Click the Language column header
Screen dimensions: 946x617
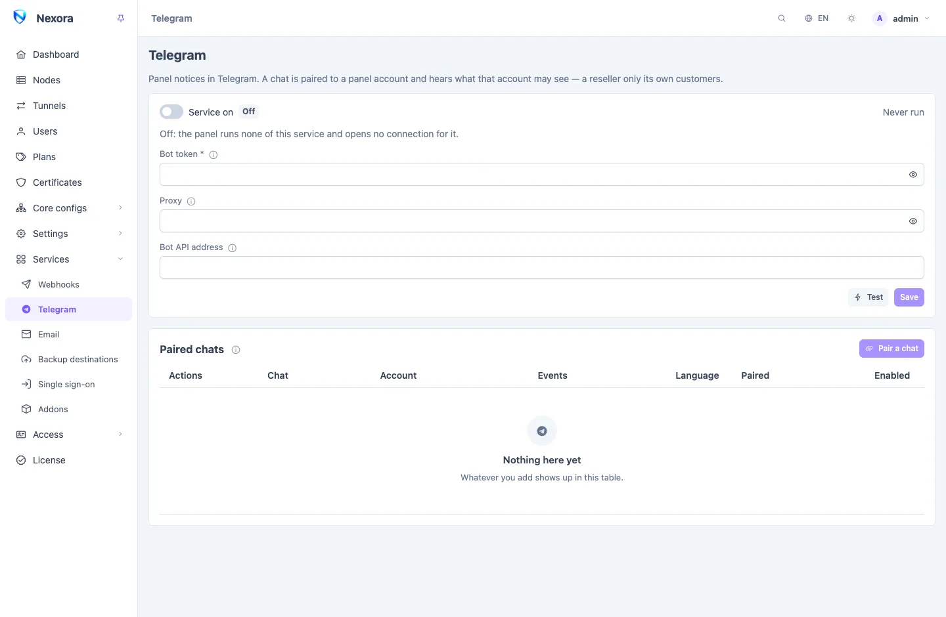[697, 375]
